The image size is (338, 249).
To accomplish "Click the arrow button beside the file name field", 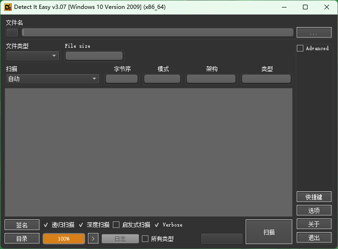I will 12,33.
